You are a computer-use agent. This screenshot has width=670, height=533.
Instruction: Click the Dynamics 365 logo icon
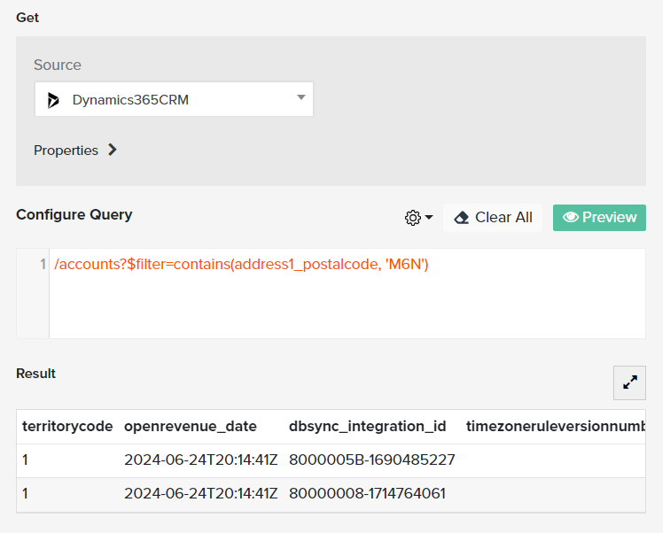tap(53, 100)
